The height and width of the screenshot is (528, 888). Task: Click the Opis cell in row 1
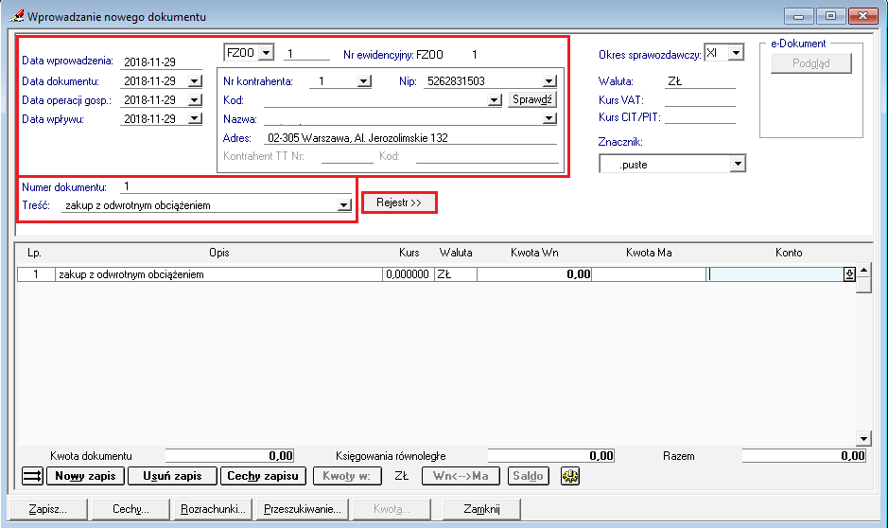[218, 274]
